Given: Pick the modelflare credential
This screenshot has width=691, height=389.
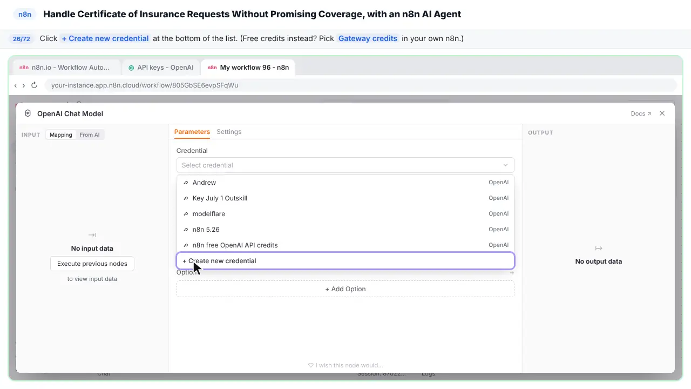Looking at the screenshot, I should pos(345,214).
